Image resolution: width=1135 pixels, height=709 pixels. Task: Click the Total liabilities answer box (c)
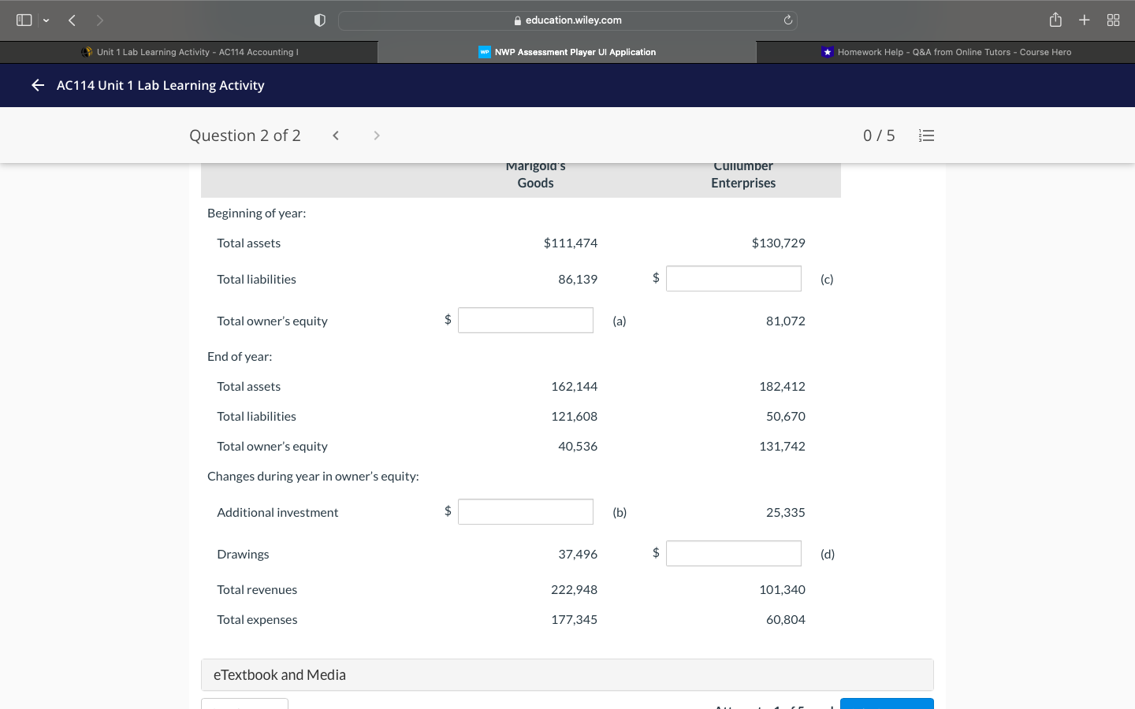tap(733, 278)
